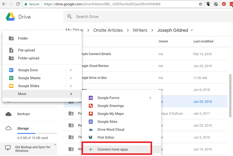Bookmark page with star icon
Viewport: 233px width, 156px height.
click(x=200, y=4)
